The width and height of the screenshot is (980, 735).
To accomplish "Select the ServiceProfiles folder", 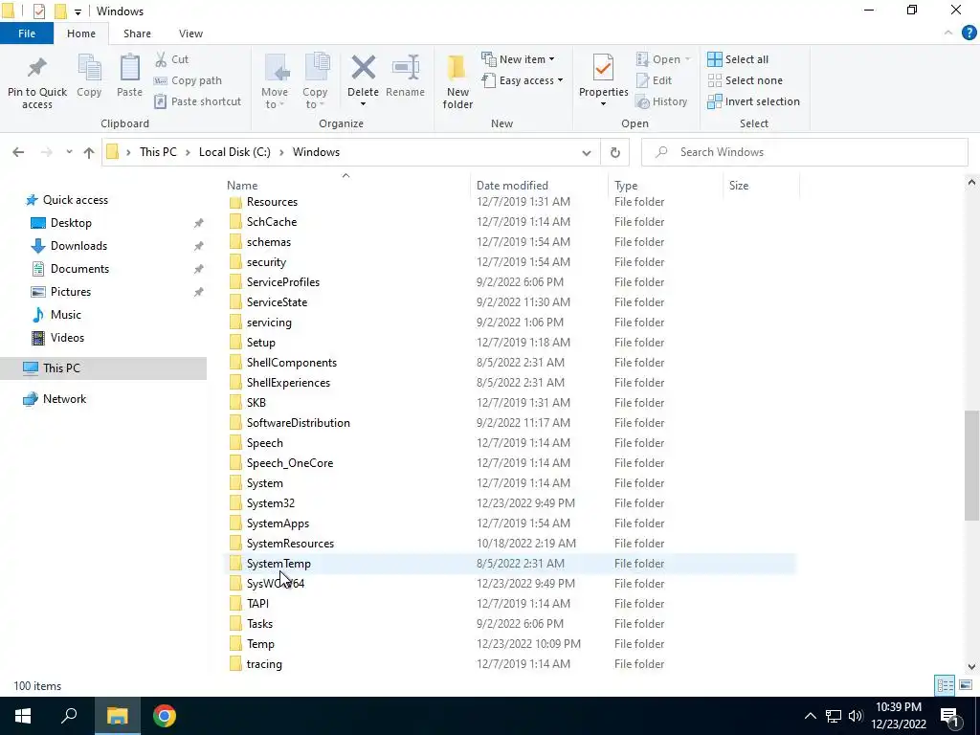I will coord(283,282).
